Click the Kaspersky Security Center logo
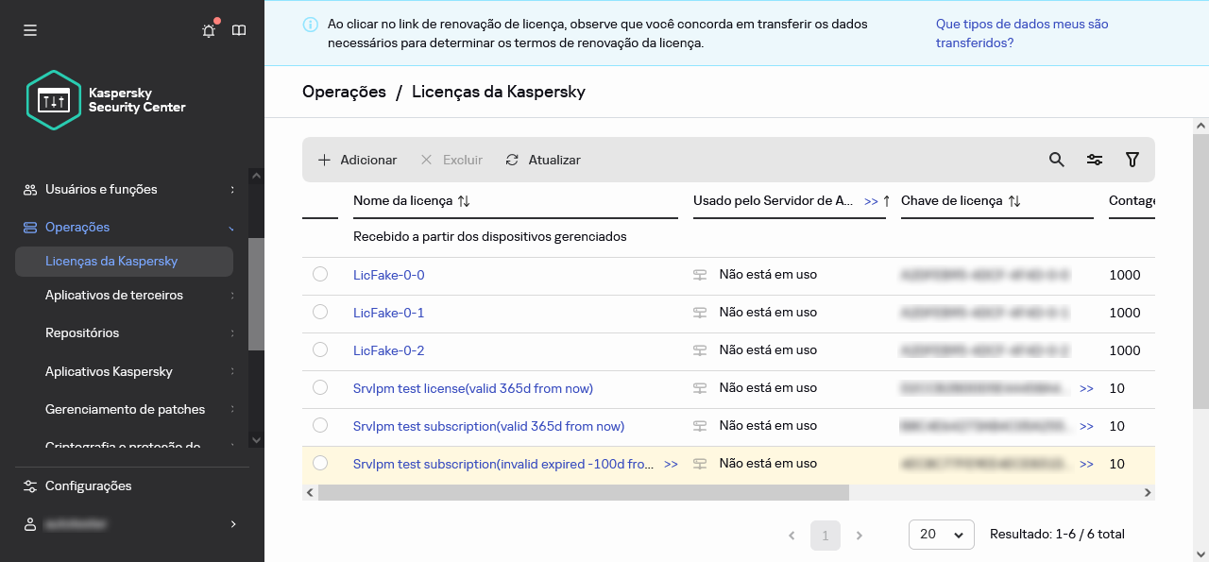 54,100
